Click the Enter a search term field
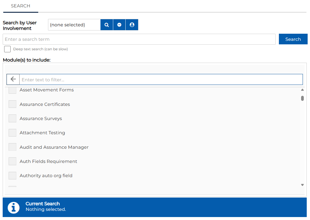Screen dimensions: 310x220 point(139,39)
